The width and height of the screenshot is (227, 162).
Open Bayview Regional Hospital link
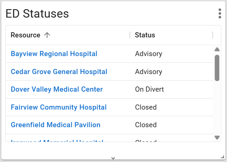[54, 54]
